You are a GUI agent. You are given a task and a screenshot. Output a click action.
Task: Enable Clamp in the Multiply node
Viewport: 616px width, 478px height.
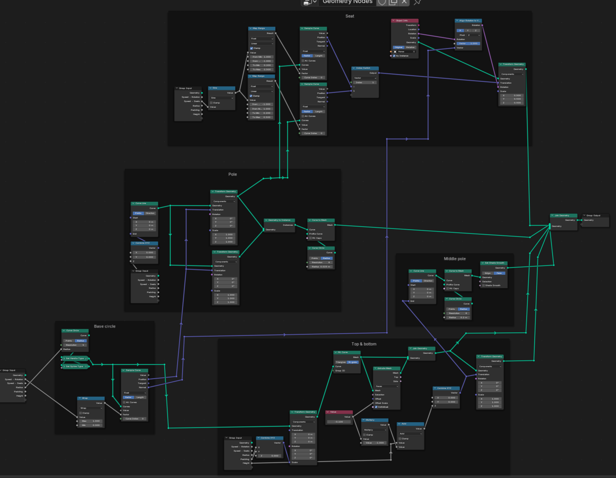(x=365, y=435)
